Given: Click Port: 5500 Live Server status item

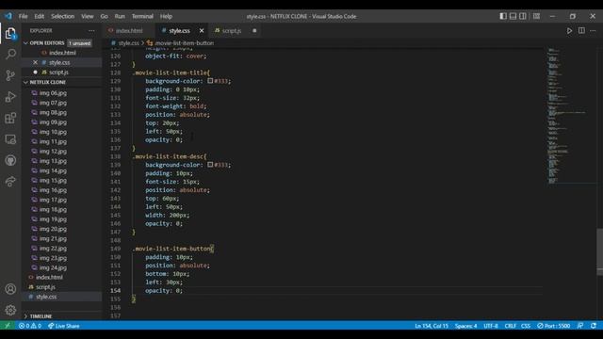Looking at the screenshot, I should coord(554,326).
